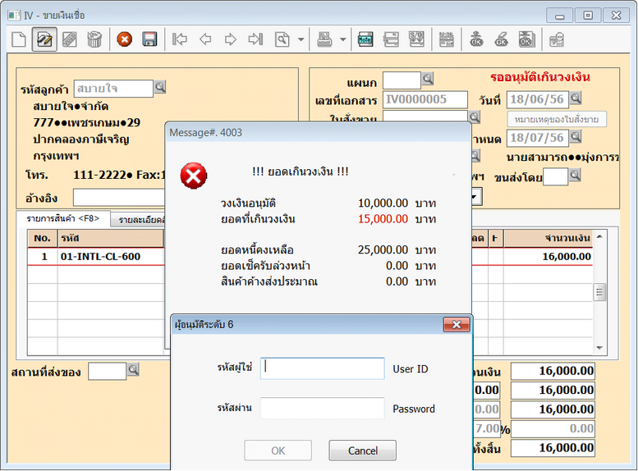Click lookup icon beside the แผนก field

point(427,80)
